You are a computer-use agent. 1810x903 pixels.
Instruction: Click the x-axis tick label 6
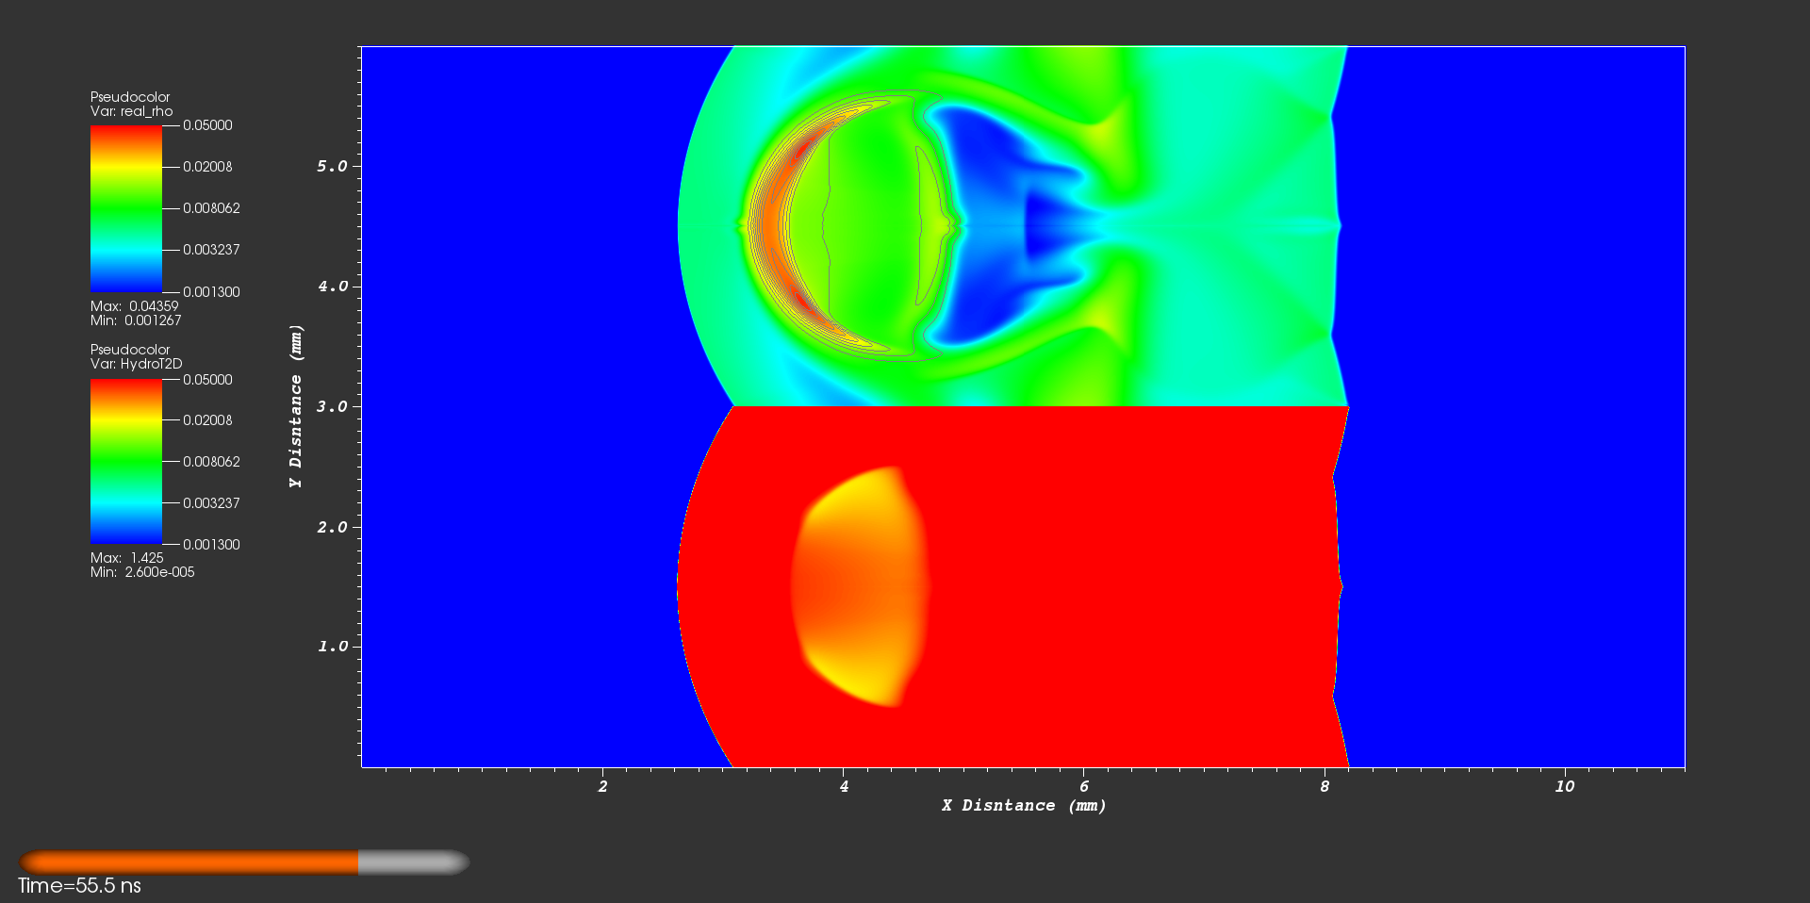click(1084, 786)
